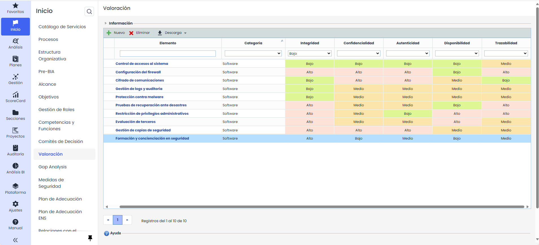Open the Manual help icon
This screenshot has height=245, width=539.
(16, 222)
